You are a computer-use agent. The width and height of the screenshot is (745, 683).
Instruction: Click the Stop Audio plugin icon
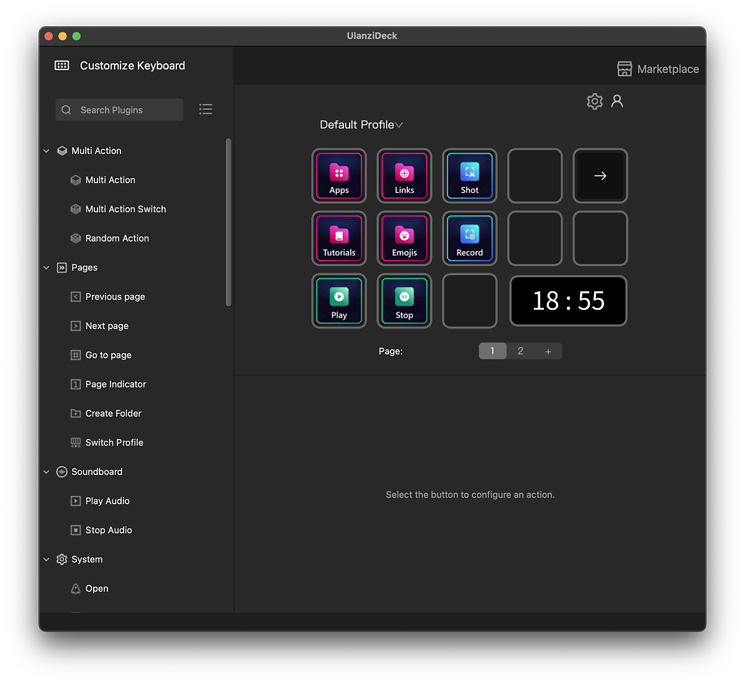coord(76,530)
